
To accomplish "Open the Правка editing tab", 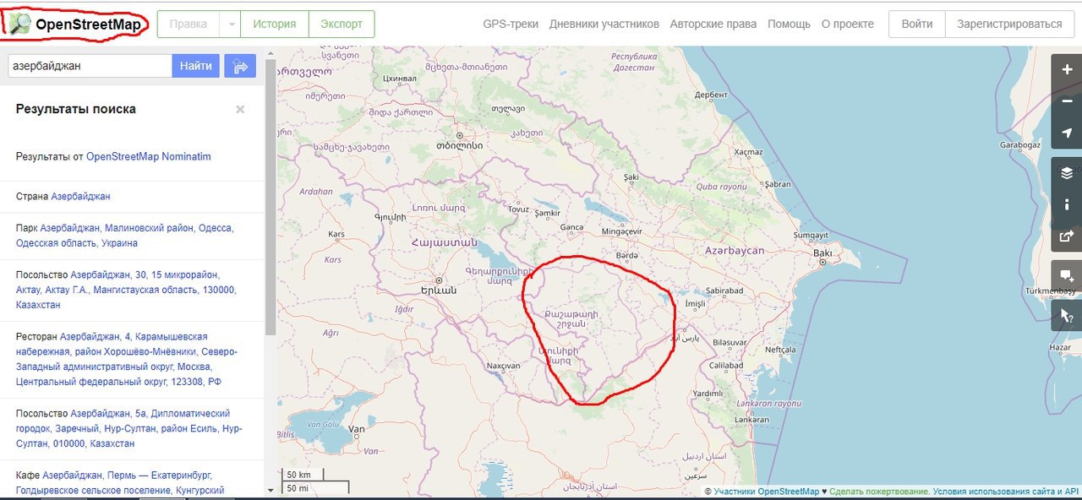I will point(189,24).
